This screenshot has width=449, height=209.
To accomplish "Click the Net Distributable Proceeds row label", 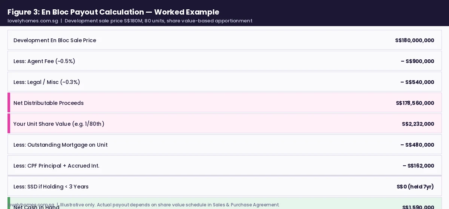I will tap(49, 103).
